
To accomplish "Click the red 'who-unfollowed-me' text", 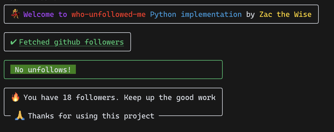I will click(108, 14).
